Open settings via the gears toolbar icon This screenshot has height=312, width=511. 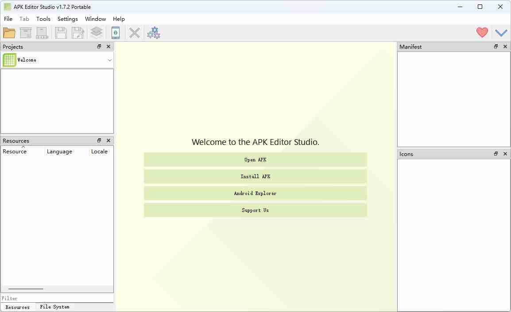(x=154, y=32)
